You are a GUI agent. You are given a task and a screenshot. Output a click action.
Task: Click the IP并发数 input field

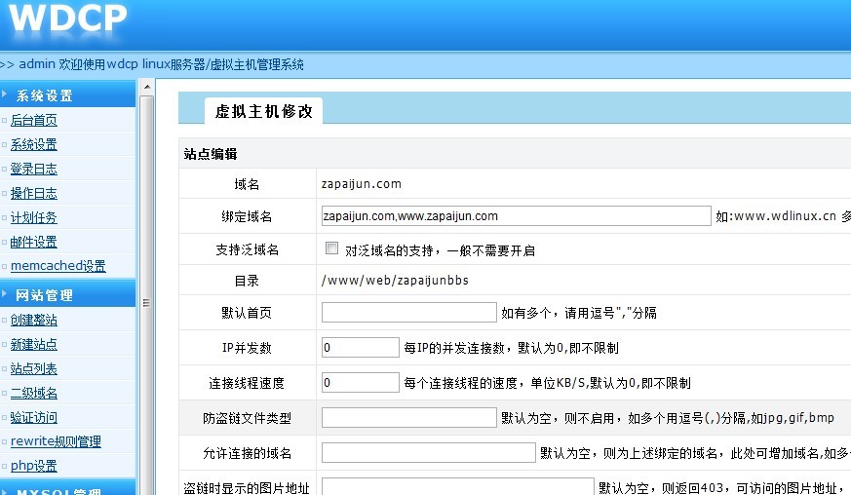(360, 348)
